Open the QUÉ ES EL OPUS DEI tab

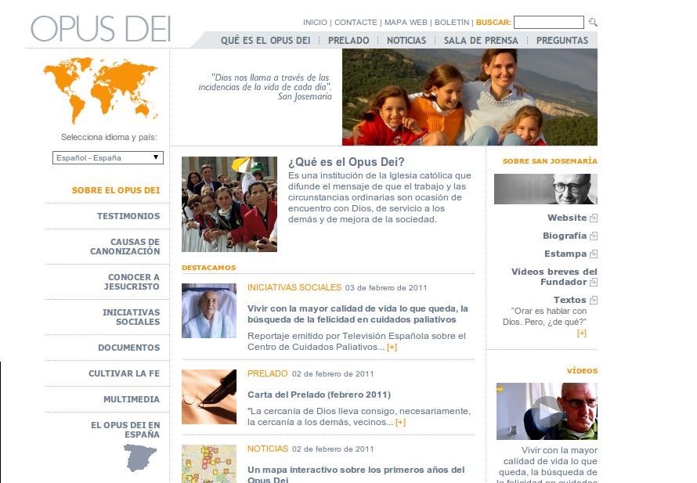click(x=265, y=41)
